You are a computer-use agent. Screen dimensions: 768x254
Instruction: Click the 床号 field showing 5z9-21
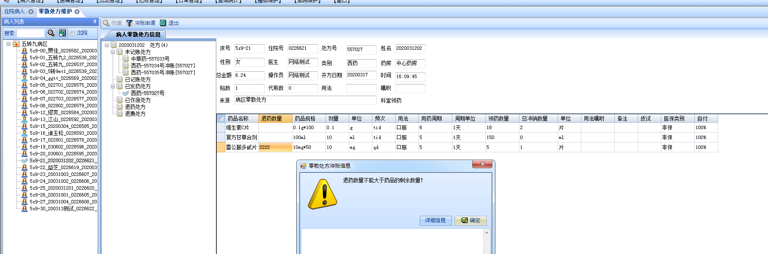[x=249, y=48]
